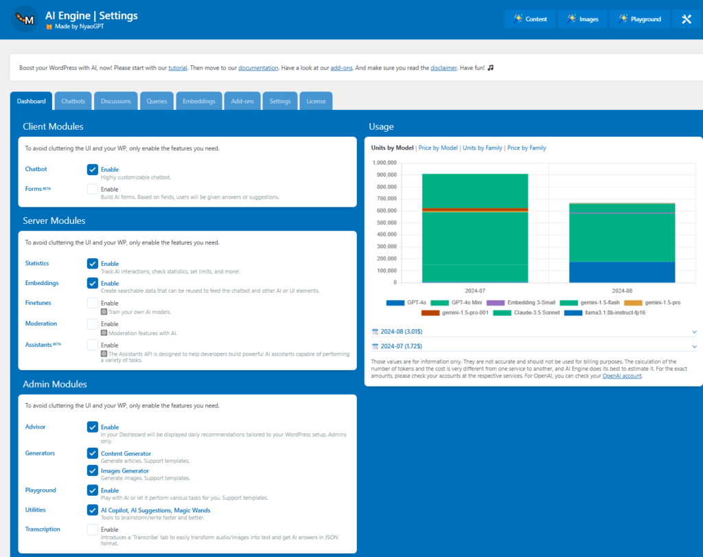
Task: Open the License tab
Action: pos(316,101)
